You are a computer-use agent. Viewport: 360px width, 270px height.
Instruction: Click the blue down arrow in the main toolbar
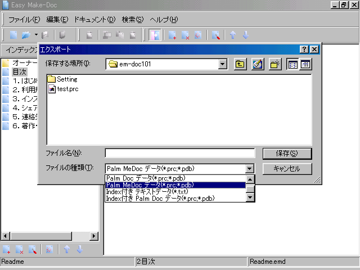[x=245, y=35]
